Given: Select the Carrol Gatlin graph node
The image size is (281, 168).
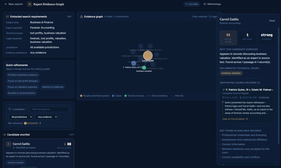Looking at the screenshot, I should (148, 56).
